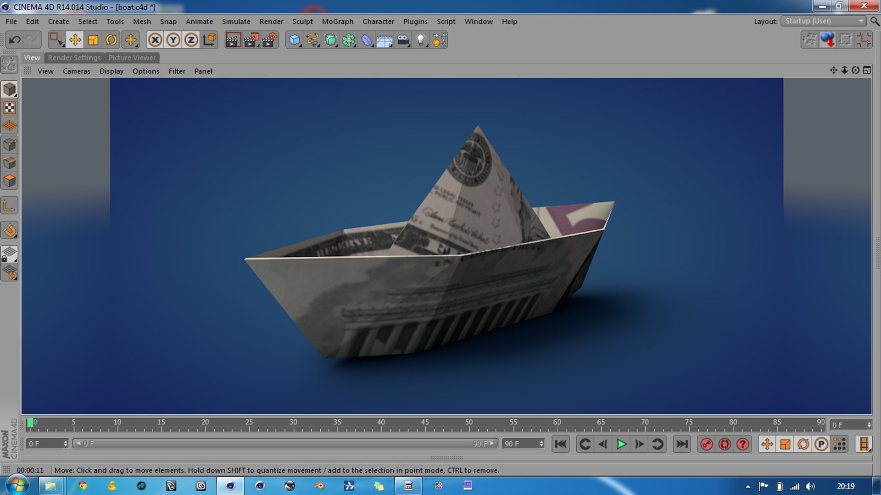Open the MoGraph menu
This screenshot has height=495, width=881.
click(x=338, y=22)
